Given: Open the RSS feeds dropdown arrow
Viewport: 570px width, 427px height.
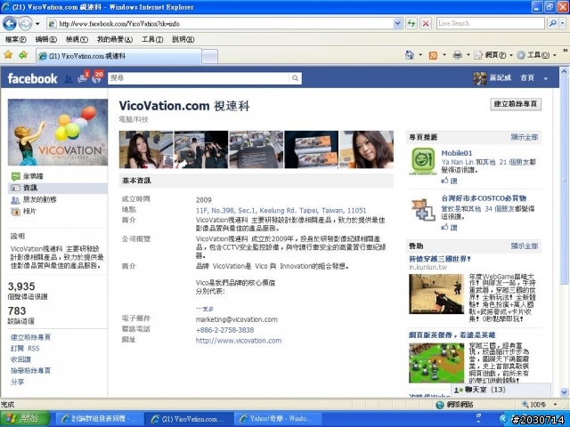Looking at the screenshot, I should 444,55.
